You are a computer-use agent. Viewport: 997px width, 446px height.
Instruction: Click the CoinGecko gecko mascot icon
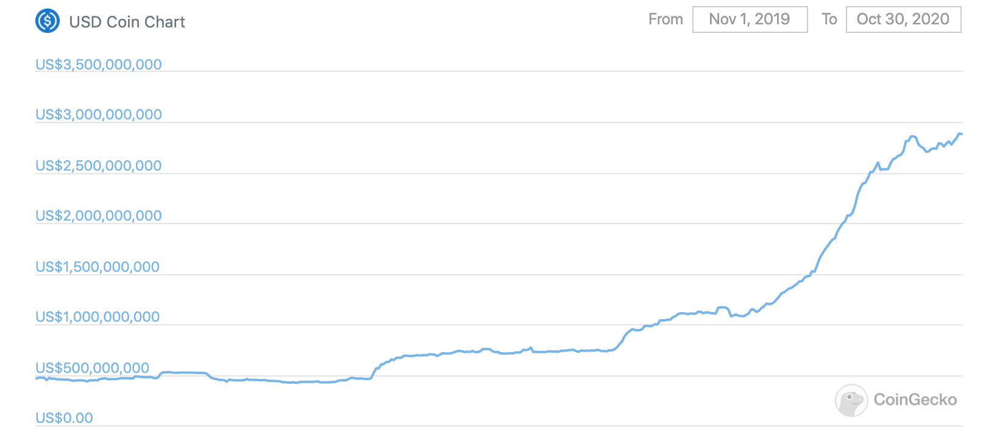pos(851,400)
